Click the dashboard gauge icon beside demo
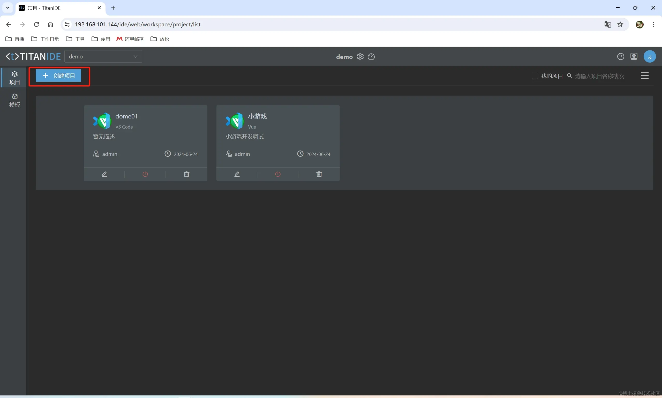Screen dimensions: 662x398 [371, 57]
